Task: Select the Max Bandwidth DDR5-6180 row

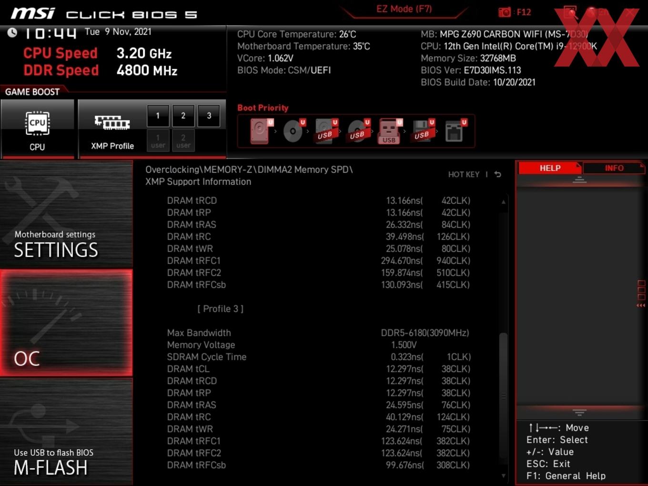Action: [319, 333]
